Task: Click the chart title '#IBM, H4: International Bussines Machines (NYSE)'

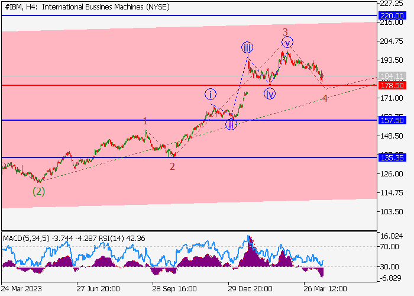Action: coord(87,7)
